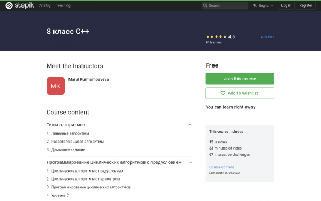Screen dimensions: 321x201
Task: Click the Free price label
Action: click(x=212, y=65)
